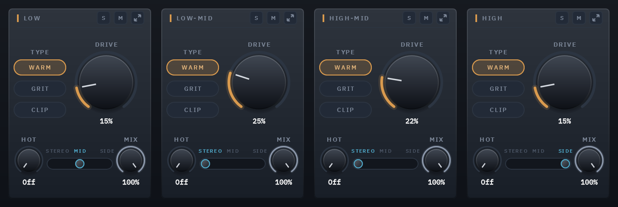Click the MIX knob in HIGH-MID band
618x207 pixels.
coord(436,160)
